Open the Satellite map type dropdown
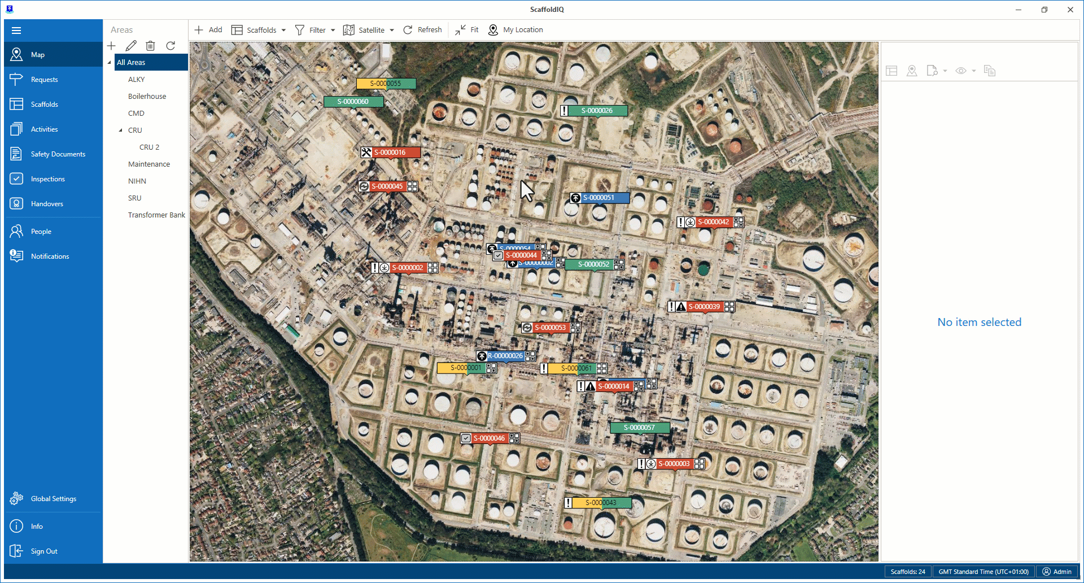 [369, 30]
